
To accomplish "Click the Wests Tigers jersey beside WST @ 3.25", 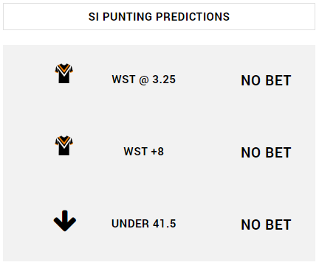I will pos(64,74).
